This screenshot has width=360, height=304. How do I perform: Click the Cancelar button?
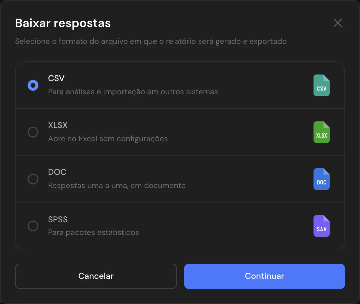[96, 276]
